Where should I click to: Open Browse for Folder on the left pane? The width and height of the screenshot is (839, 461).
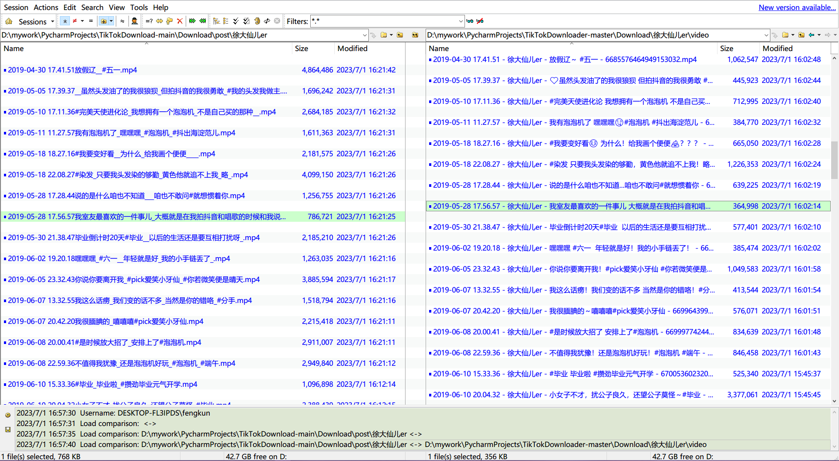384,35
